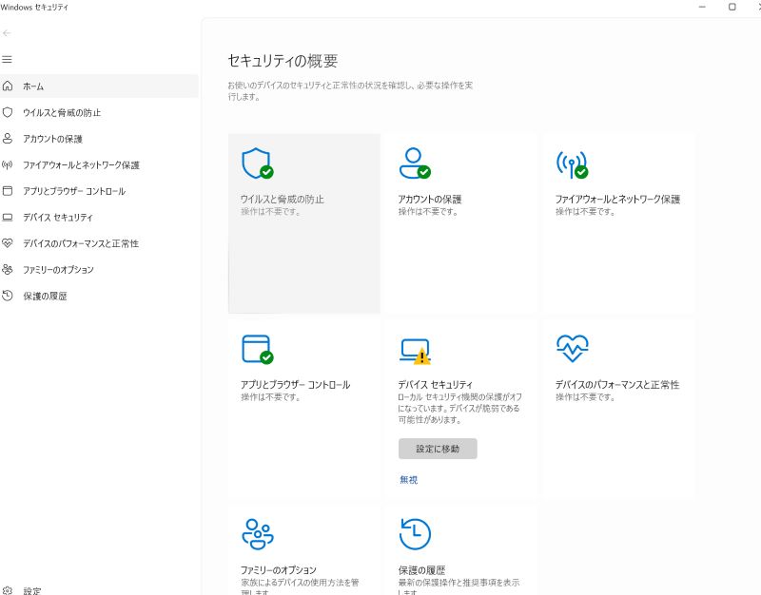Viewport: 761px width, 595px height.
Task: Click shield icon beside ウイルスと脅威の防止 in sidebar
Action: click(x=8, y=112)
